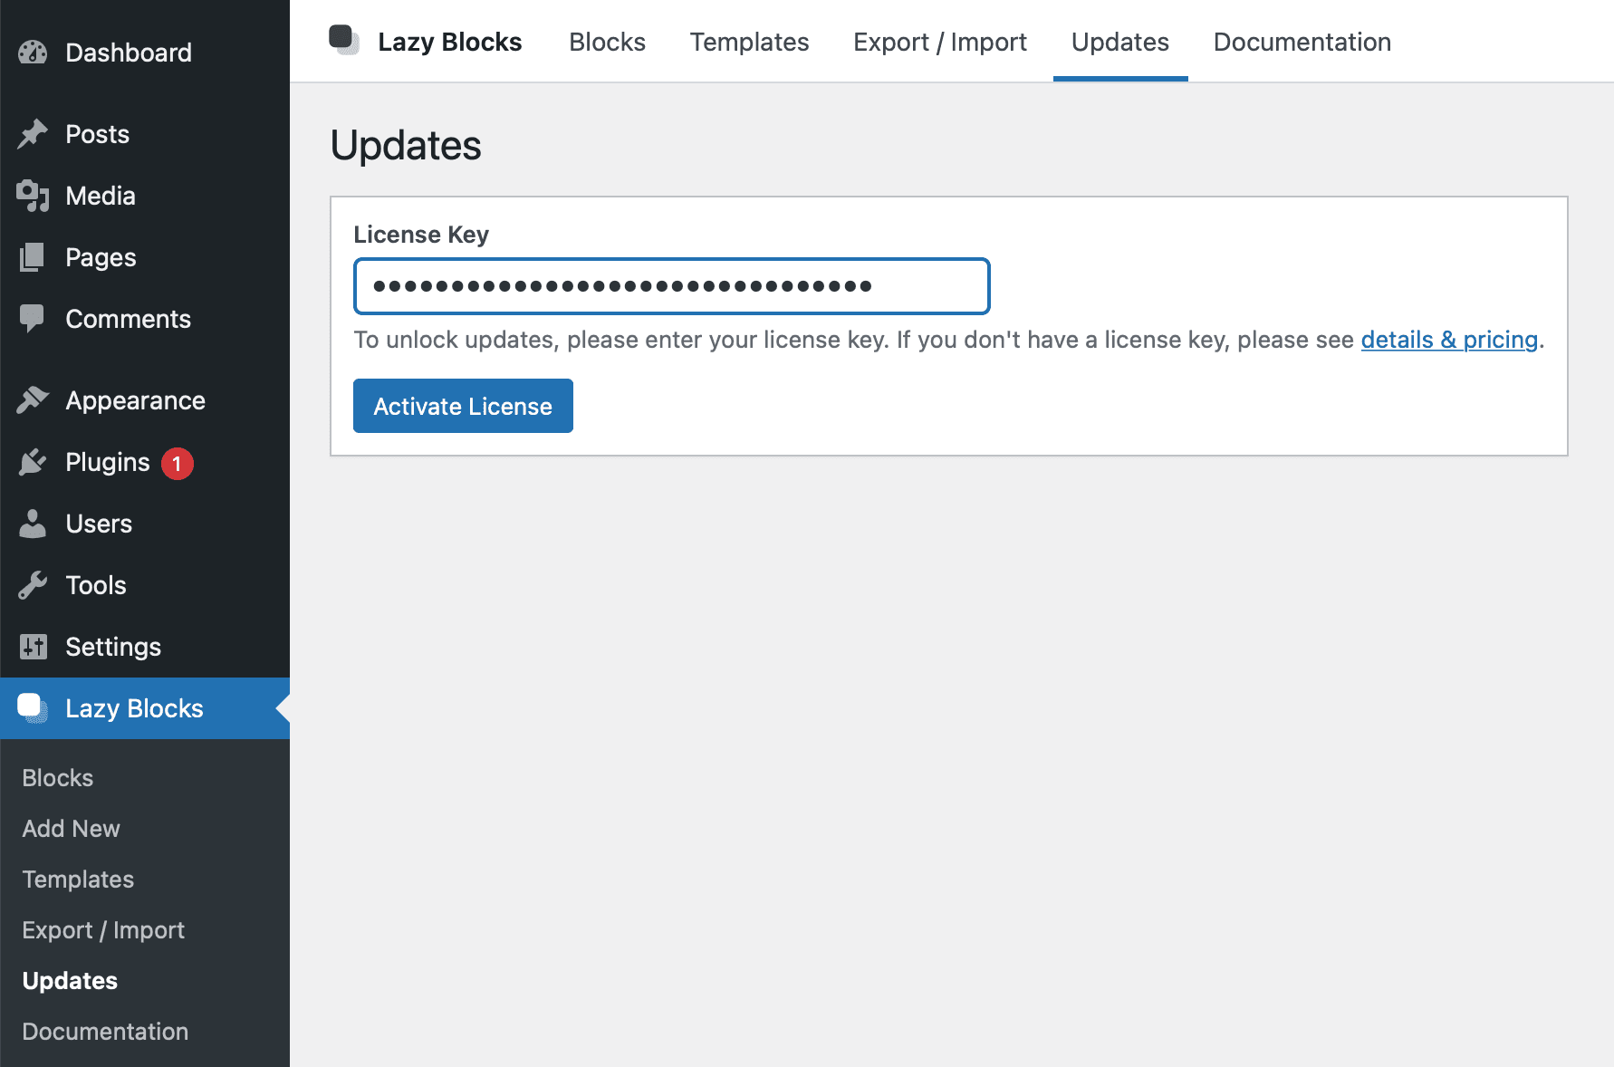Viewport: 1614px width, 1067px height.
Task: Click the Tools wrench icon
Action: tap(33, 585)
